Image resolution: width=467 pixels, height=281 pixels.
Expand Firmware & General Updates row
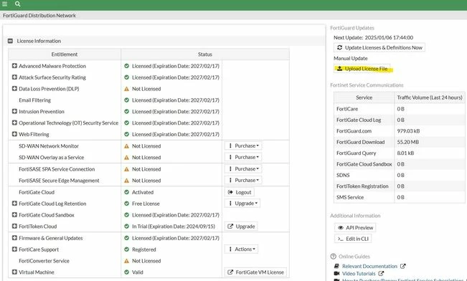click(14, 238)
